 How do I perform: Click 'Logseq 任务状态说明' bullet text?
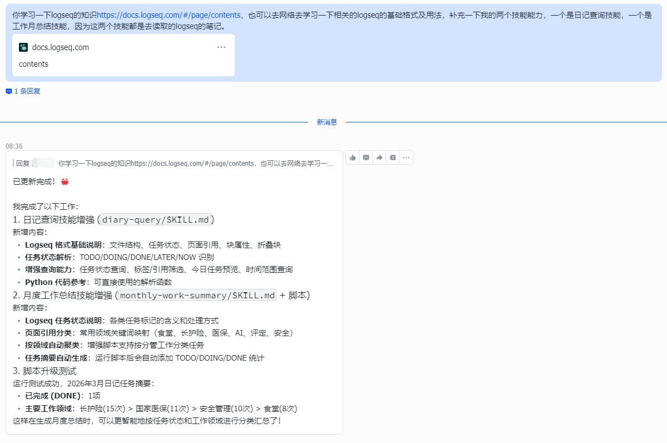[x=63, y=321]
